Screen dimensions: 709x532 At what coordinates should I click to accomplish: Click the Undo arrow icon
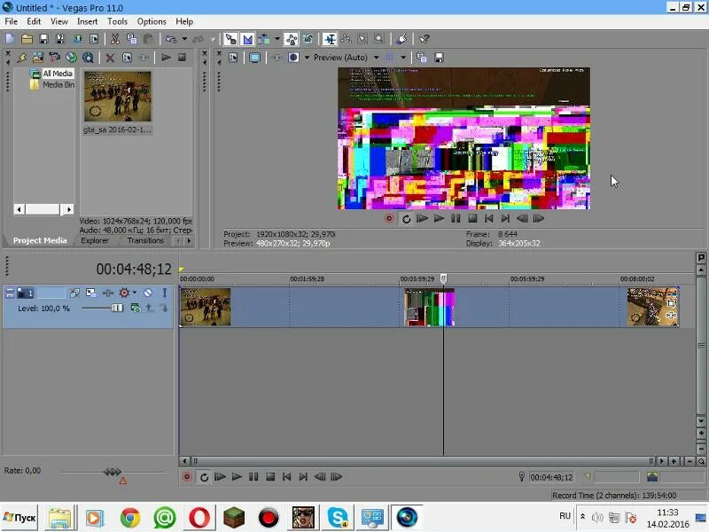pos(171,39)
